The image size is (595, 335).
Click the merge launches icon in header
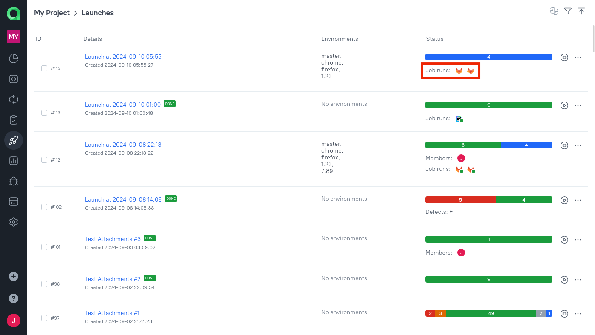tap(554, 11)
